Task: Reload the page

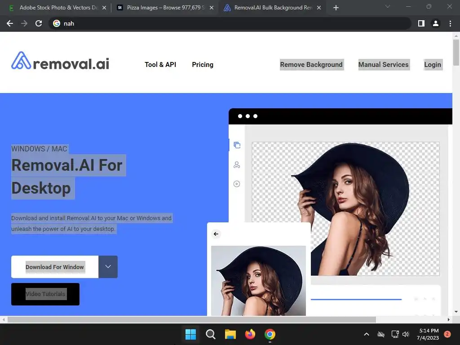Action: (x=39, y=23)
